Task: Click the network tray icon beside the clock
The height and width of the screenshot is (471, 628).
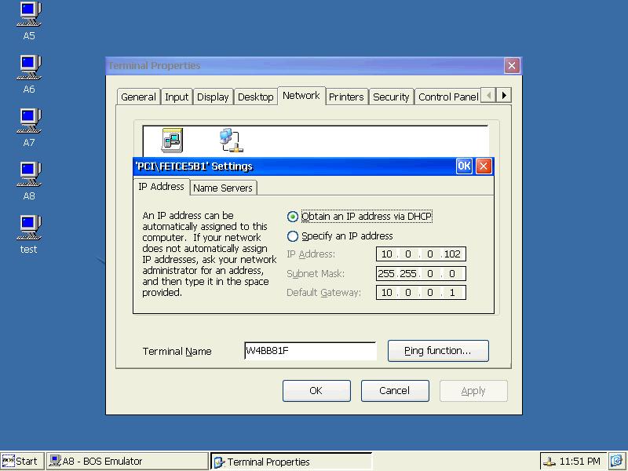Action: 549,462
